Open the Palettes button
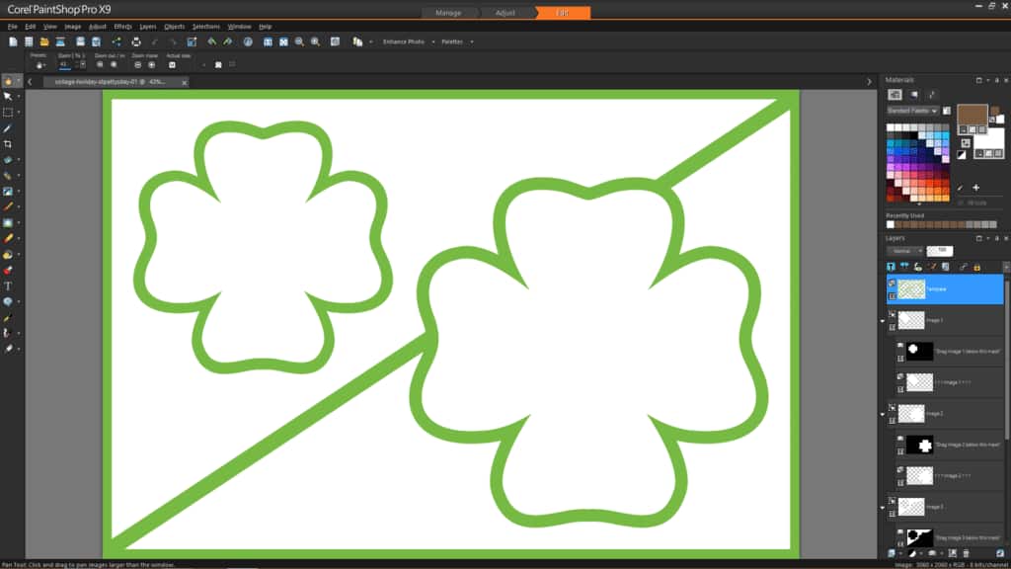 (x=455, y=41)
